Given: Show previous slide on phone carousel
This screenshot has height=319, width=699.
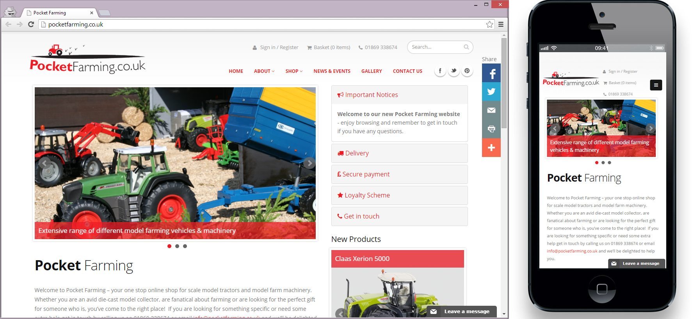Looking at the screenshot, I should [x=554, y=129].
